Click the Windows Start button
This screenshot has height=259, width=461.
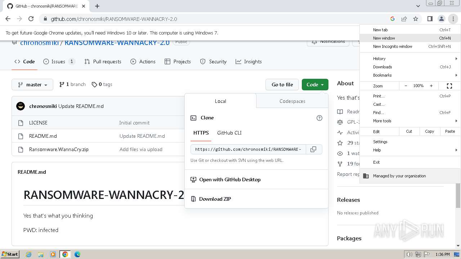pos(10,254)
